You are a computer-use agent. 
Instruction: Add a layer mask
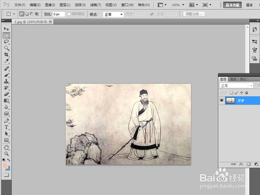pyautogui.click(x=249, y=164)
